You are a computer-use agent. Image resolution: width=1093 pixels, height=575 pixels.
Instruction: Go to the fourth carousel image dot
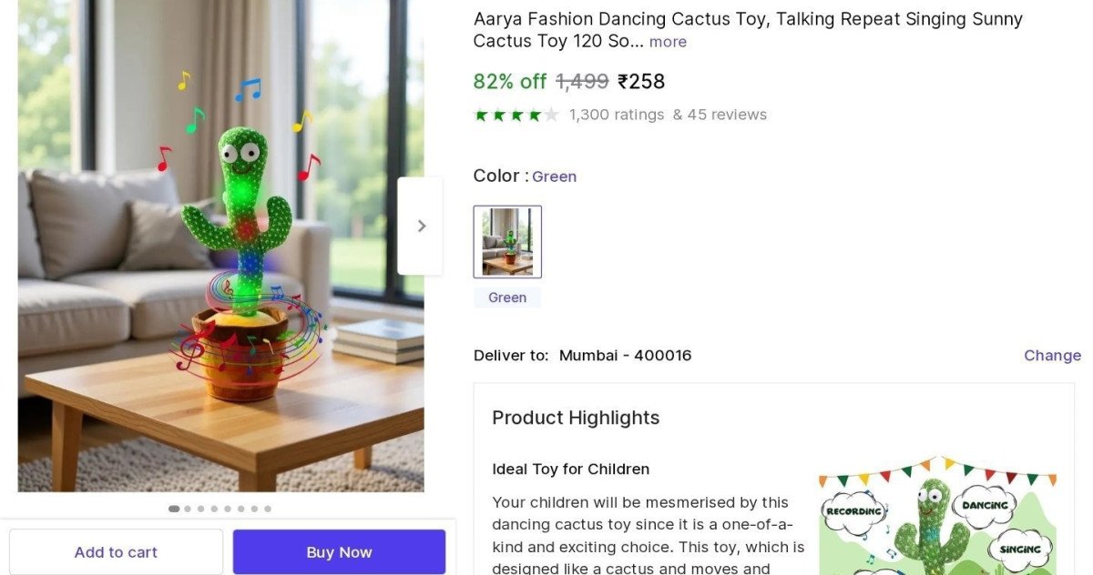click(x=214, y=509)
